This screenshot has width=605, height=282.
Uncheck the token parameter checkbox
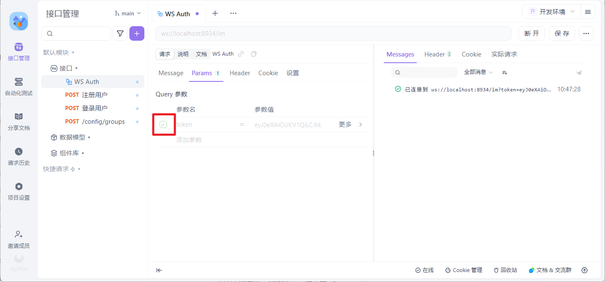163,124
